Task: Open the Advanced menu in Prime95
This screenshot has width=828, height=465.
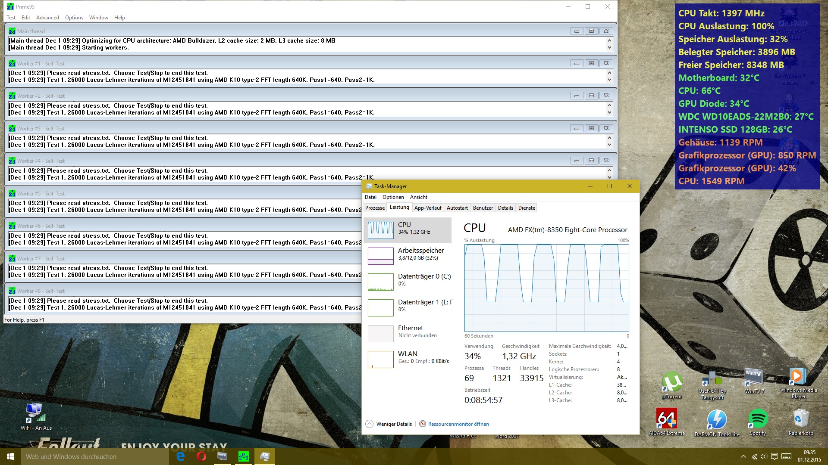Action: pos(47,18)
